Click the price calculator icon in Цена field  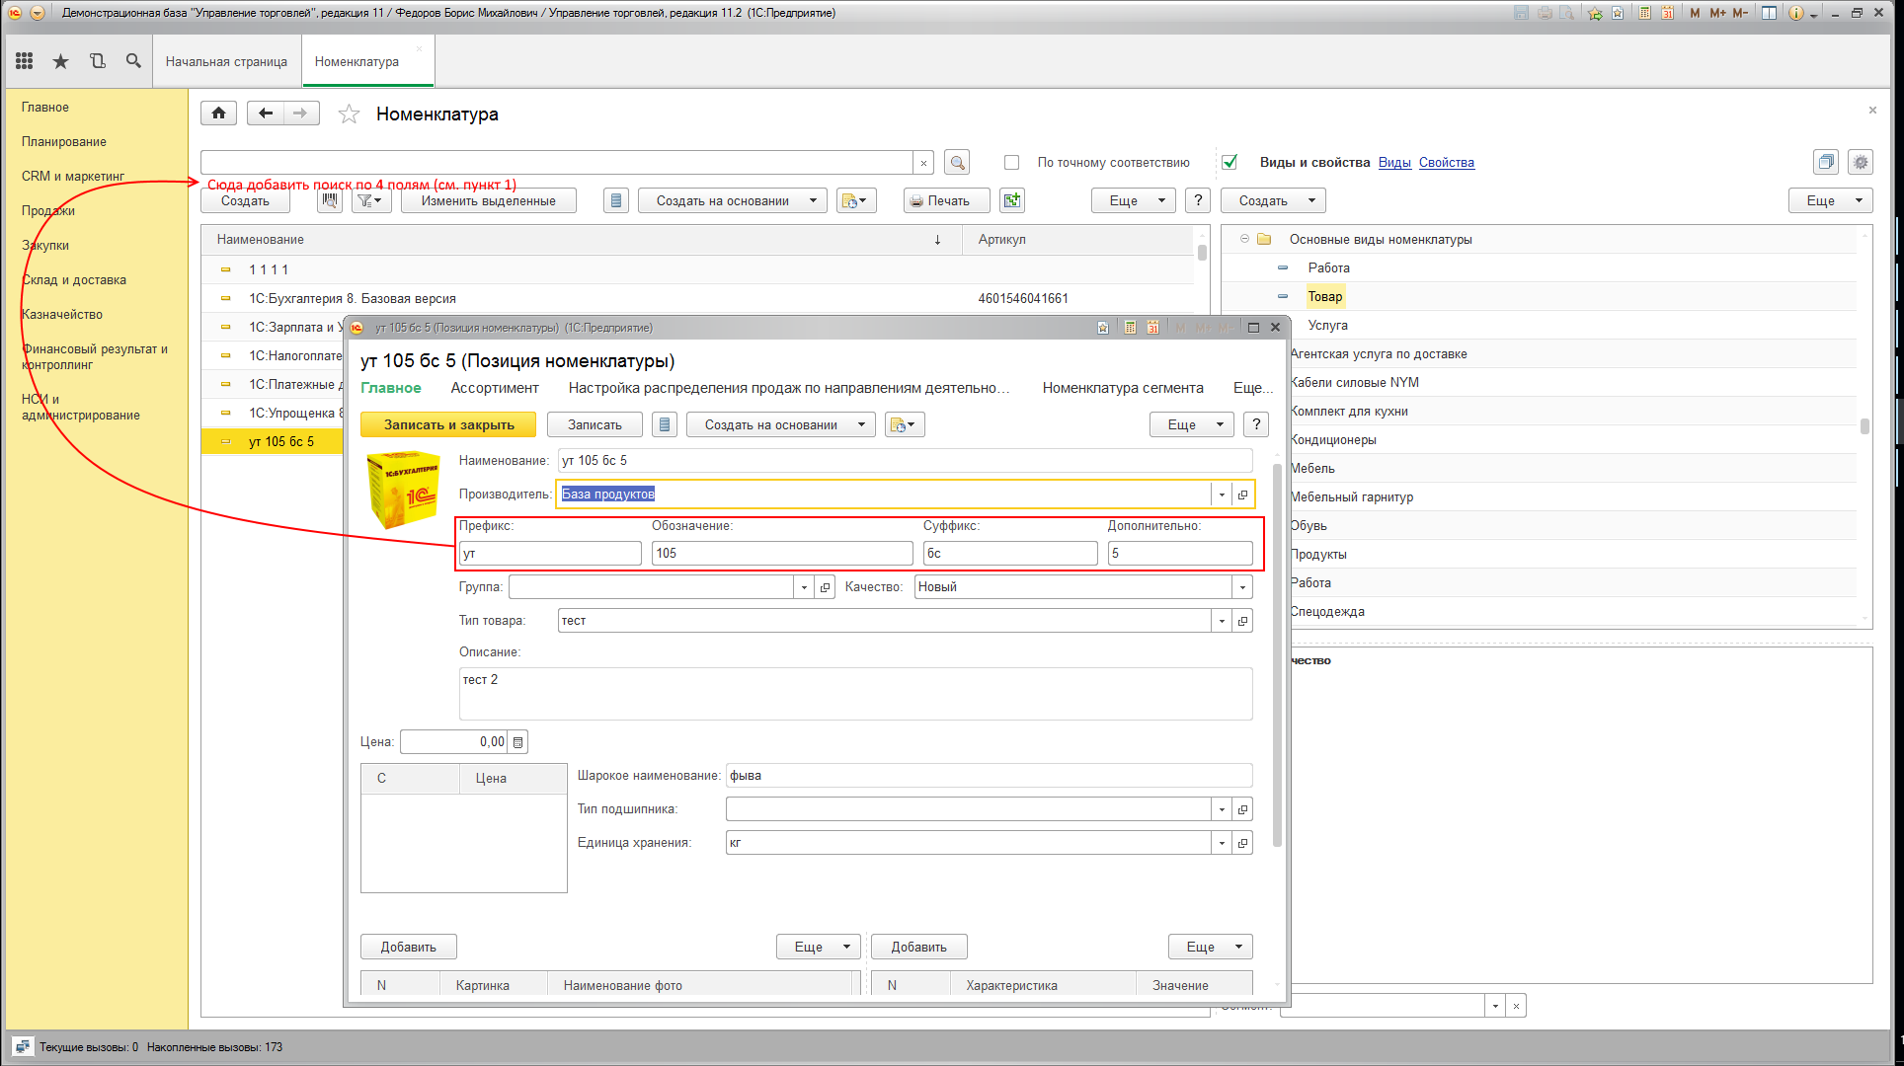[517, 742]
